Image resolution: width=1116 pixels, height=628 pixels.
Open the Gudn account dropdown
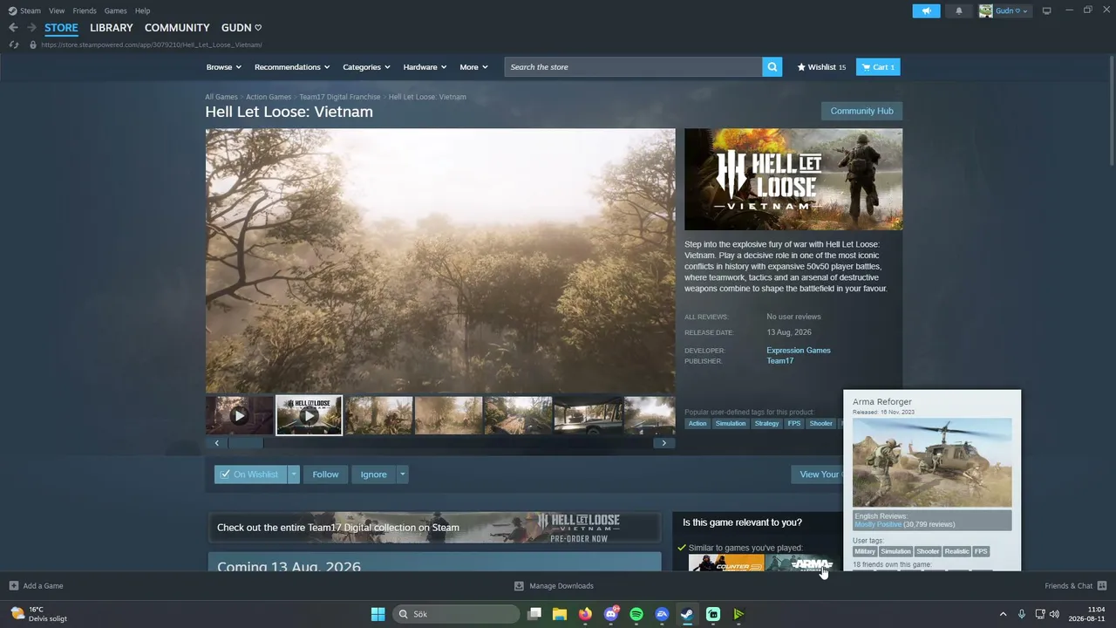coord(1004,10)
